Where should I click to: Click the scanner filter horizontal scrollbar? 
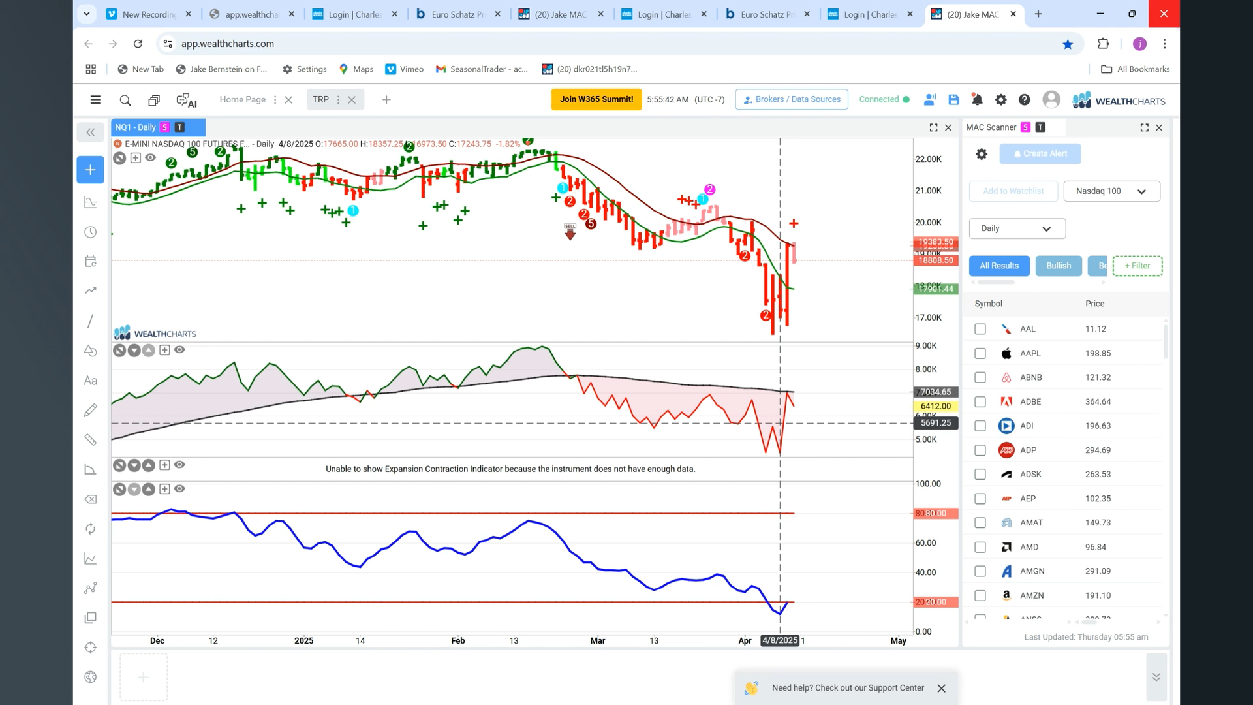996,283
